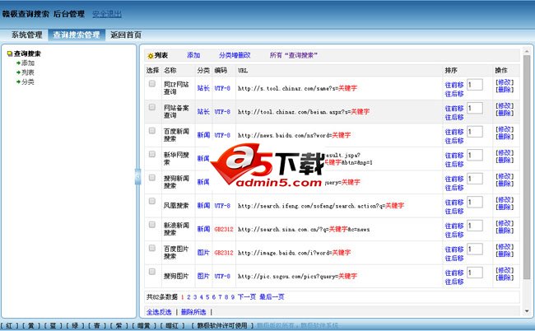Image resolution: width=535 pixels, height=331 pixels.
Task: Go to the 返回首页 tab
Action: [x=126, y=35]
